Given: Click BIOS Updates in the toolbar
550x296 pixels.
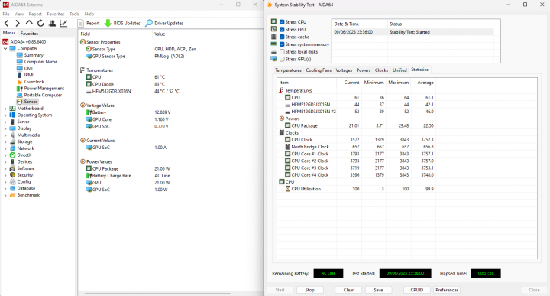Looking at the screenshot, I should point(122,23).
